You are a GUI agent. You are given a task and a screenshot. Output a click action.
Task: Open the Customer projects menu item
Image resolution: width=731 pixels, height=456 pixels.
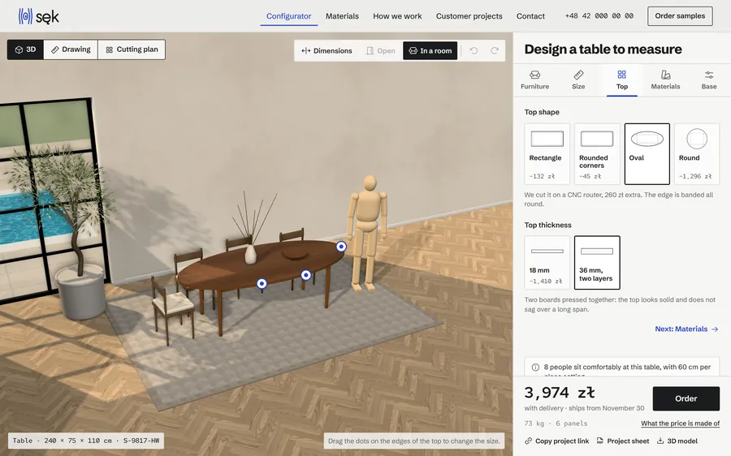469,16
